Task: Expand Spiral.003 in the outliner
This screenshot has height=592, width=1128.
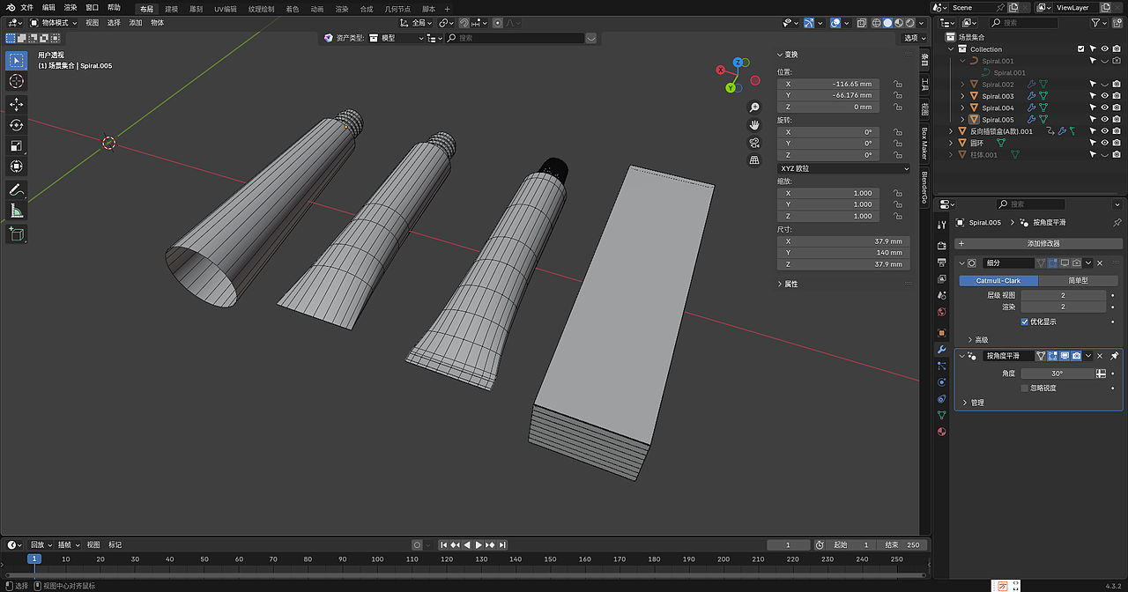Action: point(962,96)
